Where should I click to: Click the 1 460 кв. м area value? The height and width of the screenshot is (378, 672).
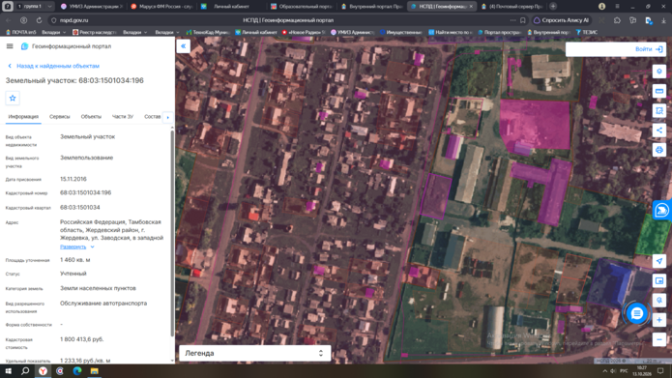click(75, 260)
